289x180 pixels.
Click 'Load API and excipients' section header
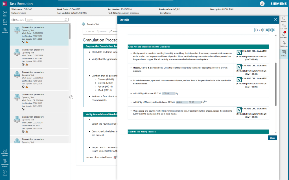(x=198, y=47)
